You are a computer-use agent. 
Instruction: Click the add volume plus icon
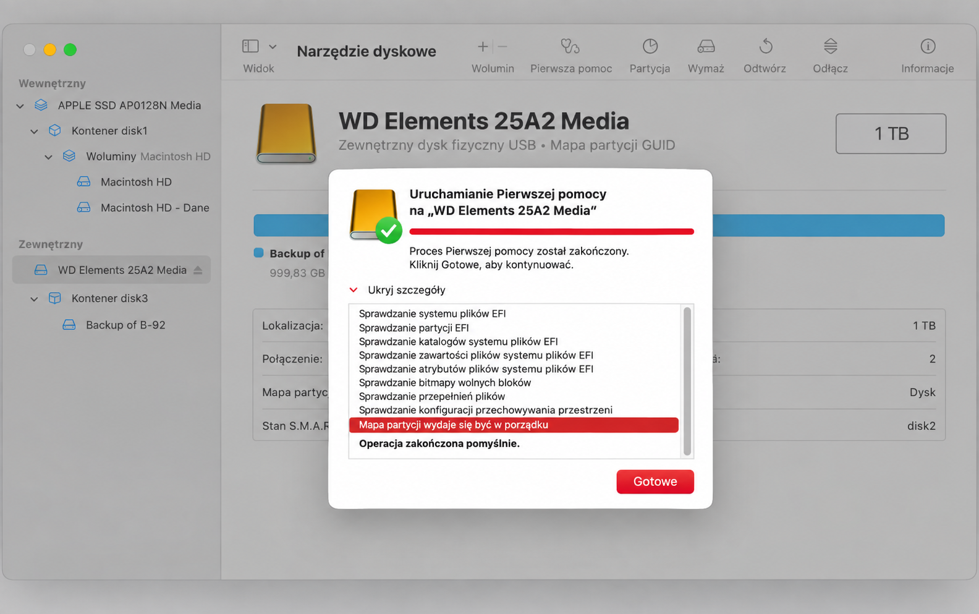click(x=483, y=46)
